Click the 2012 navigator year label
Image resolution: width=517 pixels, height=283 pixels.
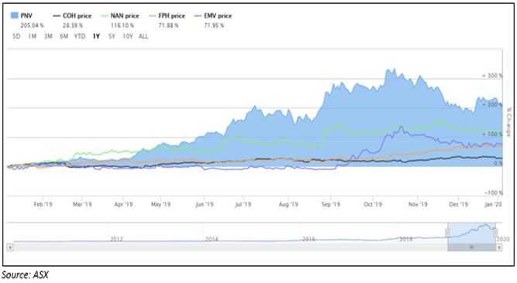coord(116,239)
